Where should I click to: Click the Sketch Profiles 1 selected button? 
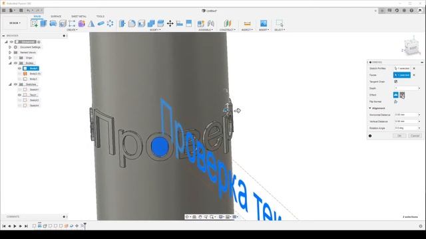(x=402, y=68)
